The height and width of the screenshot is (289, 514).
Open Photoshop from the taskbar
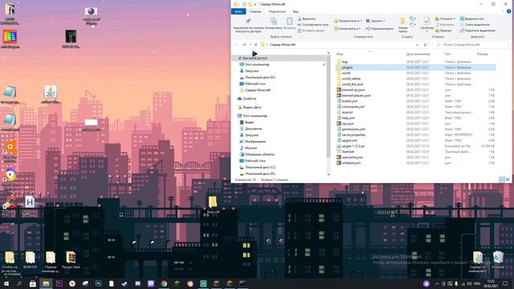tap(98, 283)
